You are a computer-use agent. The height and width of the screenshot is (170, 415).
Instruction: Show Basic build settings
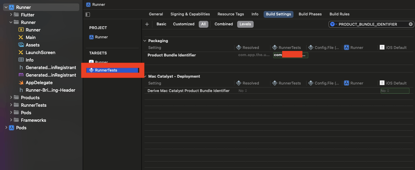click(161, 24)
